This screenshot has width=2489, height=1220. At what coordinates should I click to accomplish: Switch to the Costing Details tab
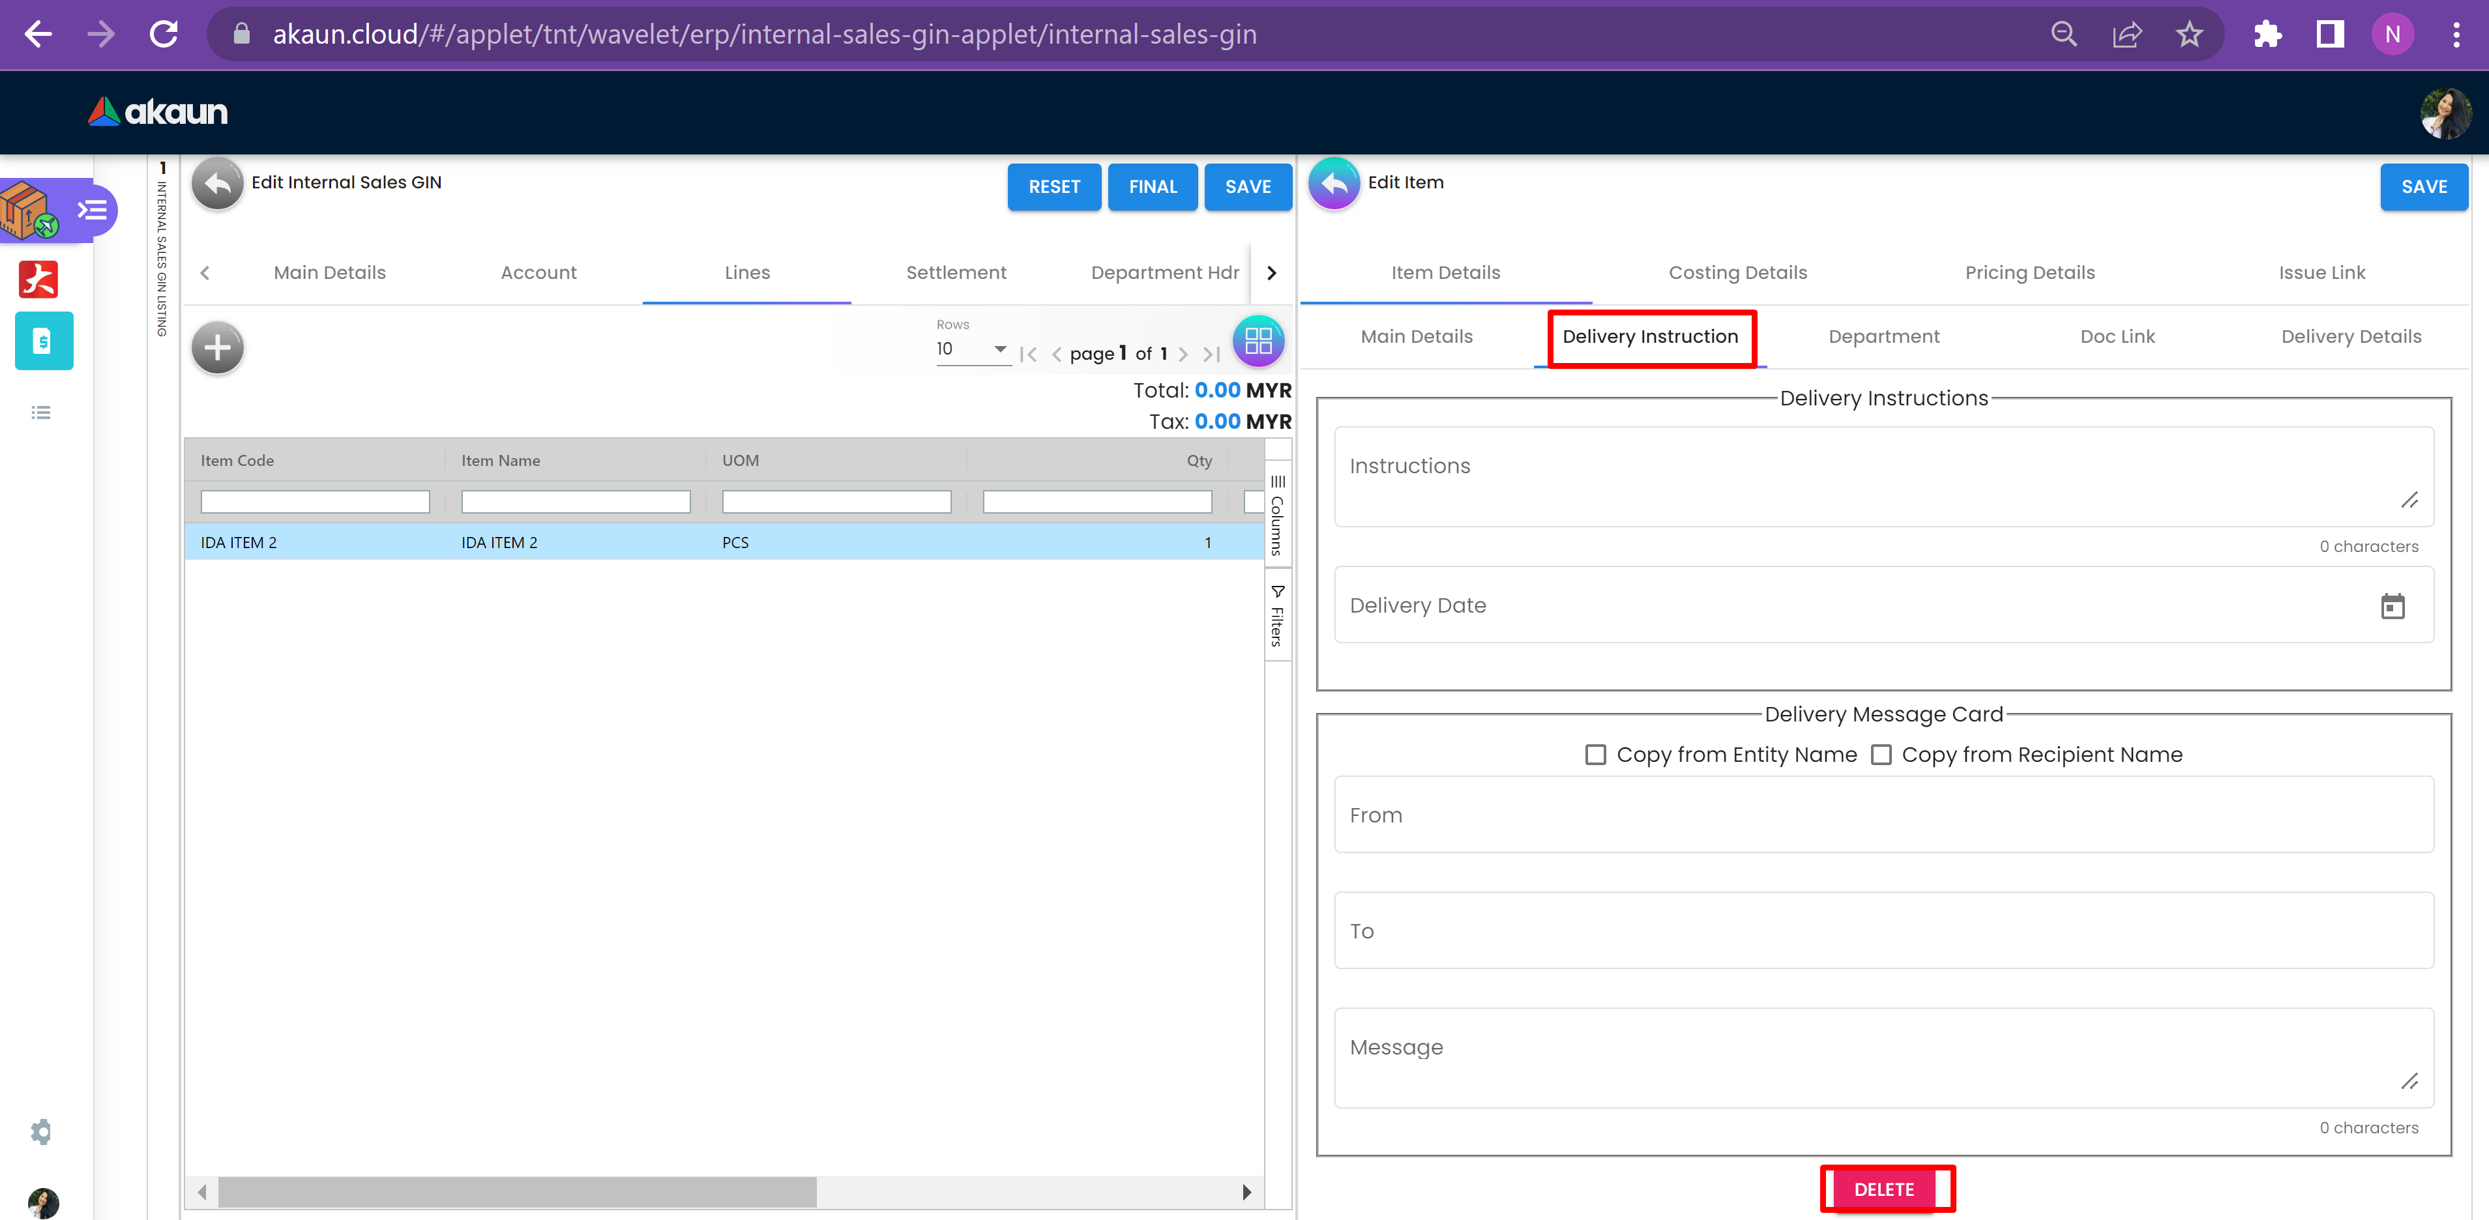tap(1737, 272)
